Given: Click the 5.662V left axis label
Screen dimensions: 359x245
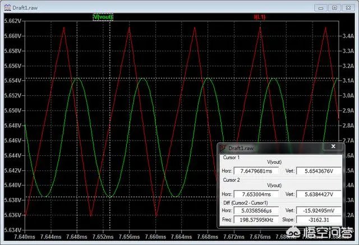Looking at the screenshot, I should (x=12, y=21).
